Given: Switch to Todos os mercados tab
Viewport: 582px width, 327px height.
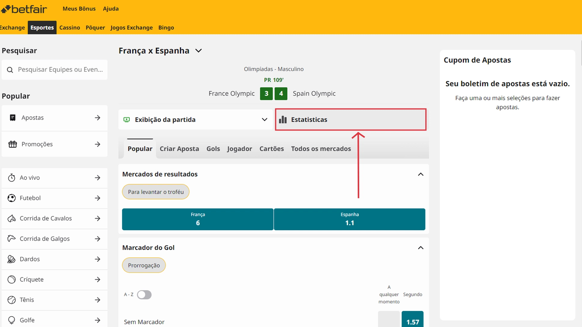Looking at the screenshot, I should 321,149.
